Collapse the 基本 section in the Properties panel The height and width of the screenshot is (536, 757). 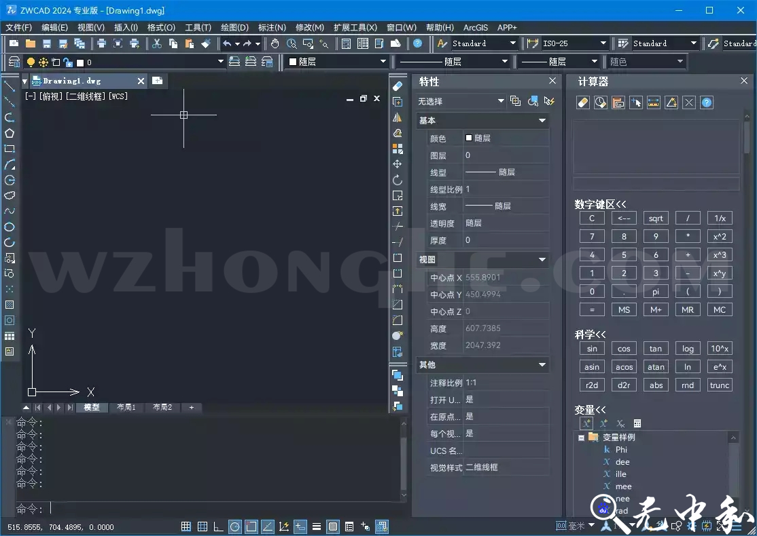point(542,120)
